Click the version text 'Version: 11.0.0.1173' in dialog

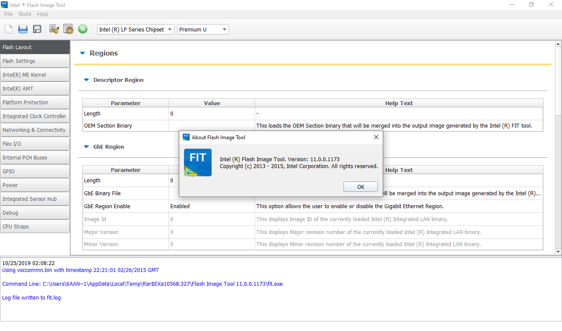pos(314,159)
